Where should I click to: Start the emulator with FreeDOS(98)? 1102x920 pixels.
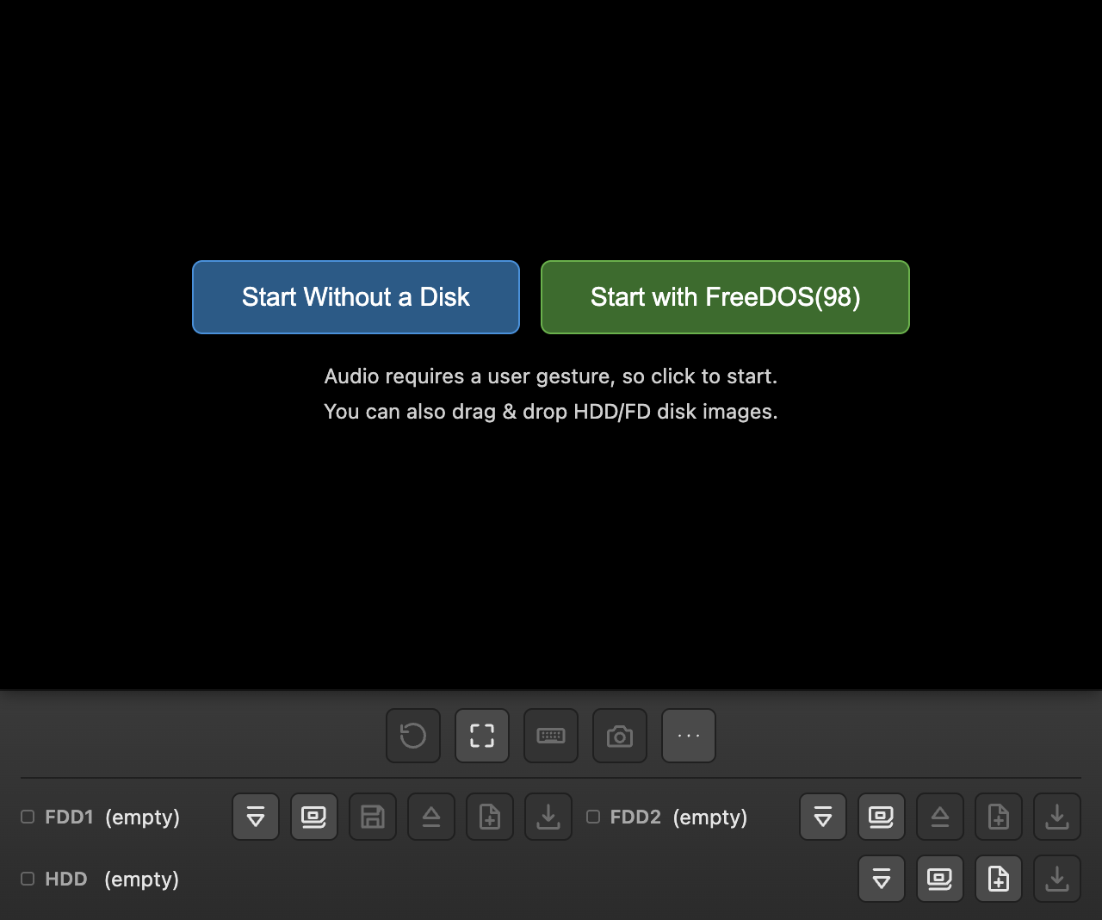click(725, 297)
